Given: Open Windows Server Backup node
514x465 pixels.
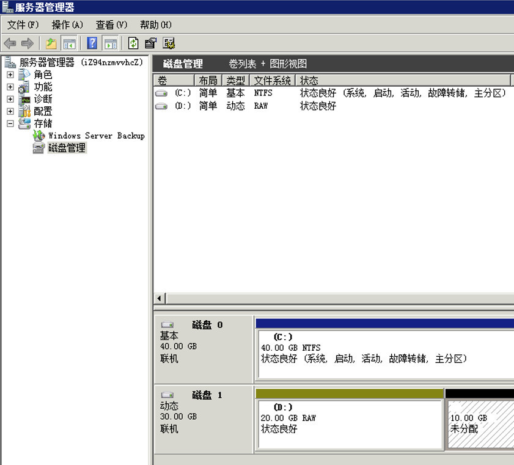Looking at the screenshot, I should (96, 136).
